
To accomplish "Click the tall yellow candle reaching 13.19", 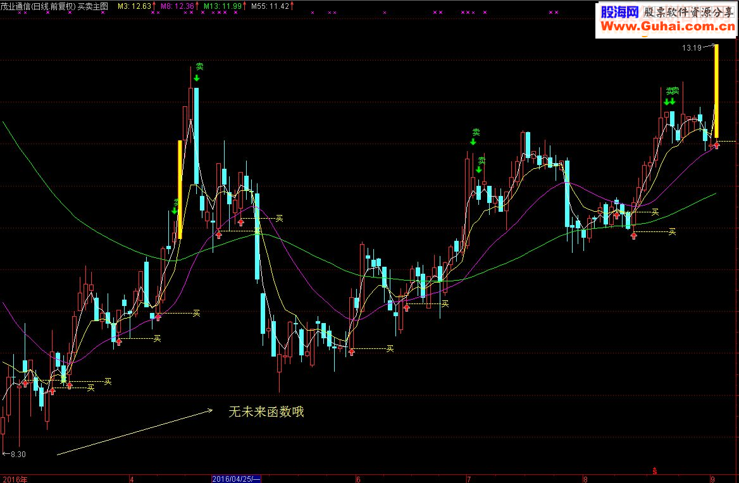I will [716, 91].
